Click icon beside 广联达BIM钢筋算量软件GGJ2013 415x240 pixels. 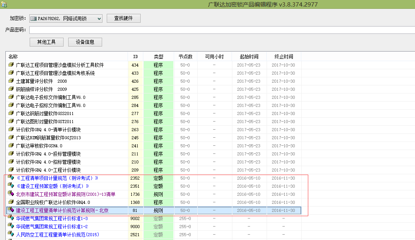point(11,137)
